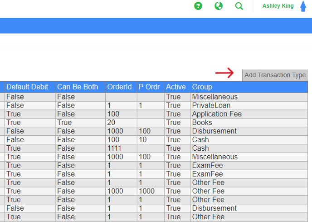This screenshot has width=312, height=222.
Task: Open the green globe language icon
Action: (219, 6)
